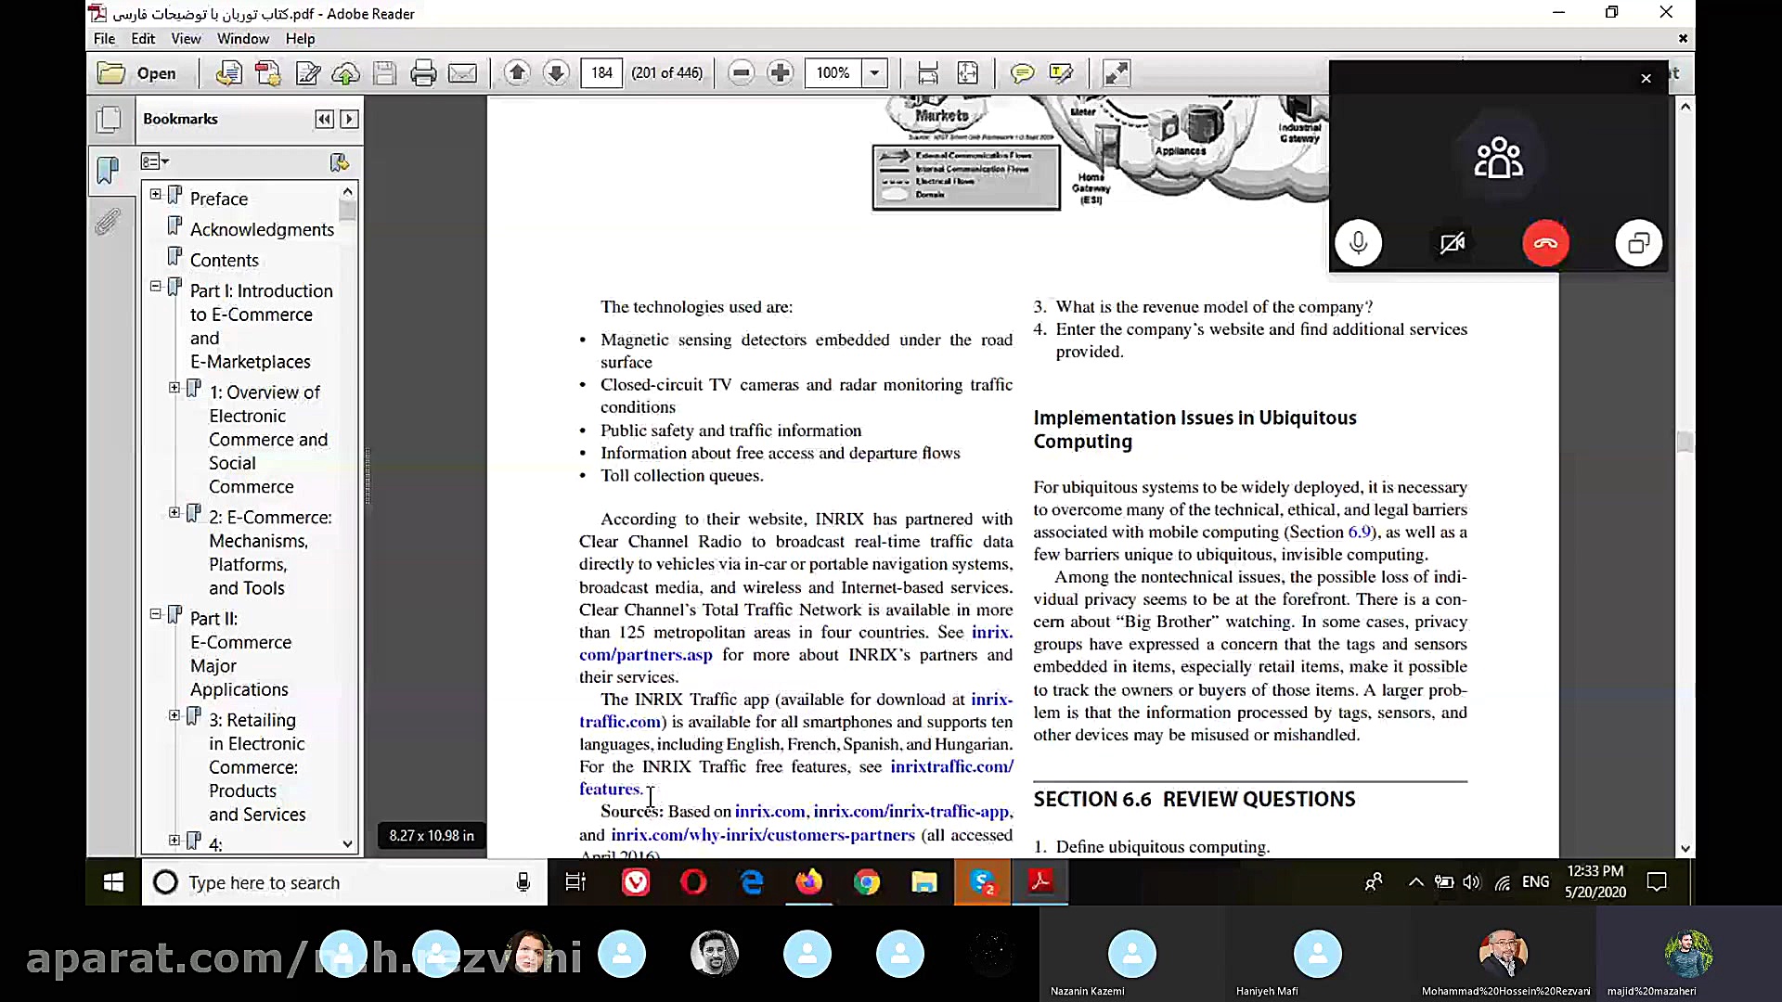Open the inrix.com/inrix-traffic-app link
Viewport: 1782px width, 1002px height.
coord(912,812)
